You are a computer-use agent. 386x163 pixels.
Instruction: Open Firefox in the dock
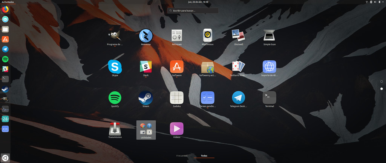pos(5,9)
